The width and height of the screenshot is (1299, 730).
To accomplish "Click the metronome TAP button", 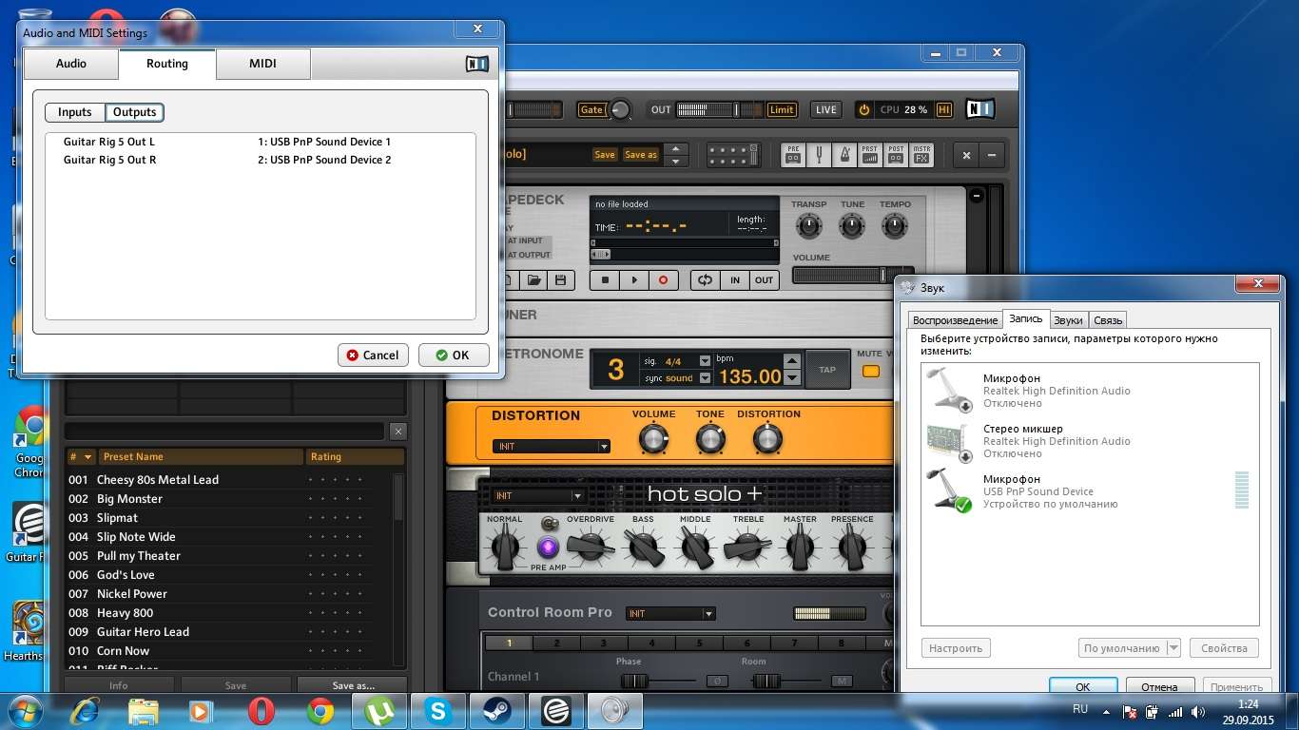I will (x=827, y=370).
